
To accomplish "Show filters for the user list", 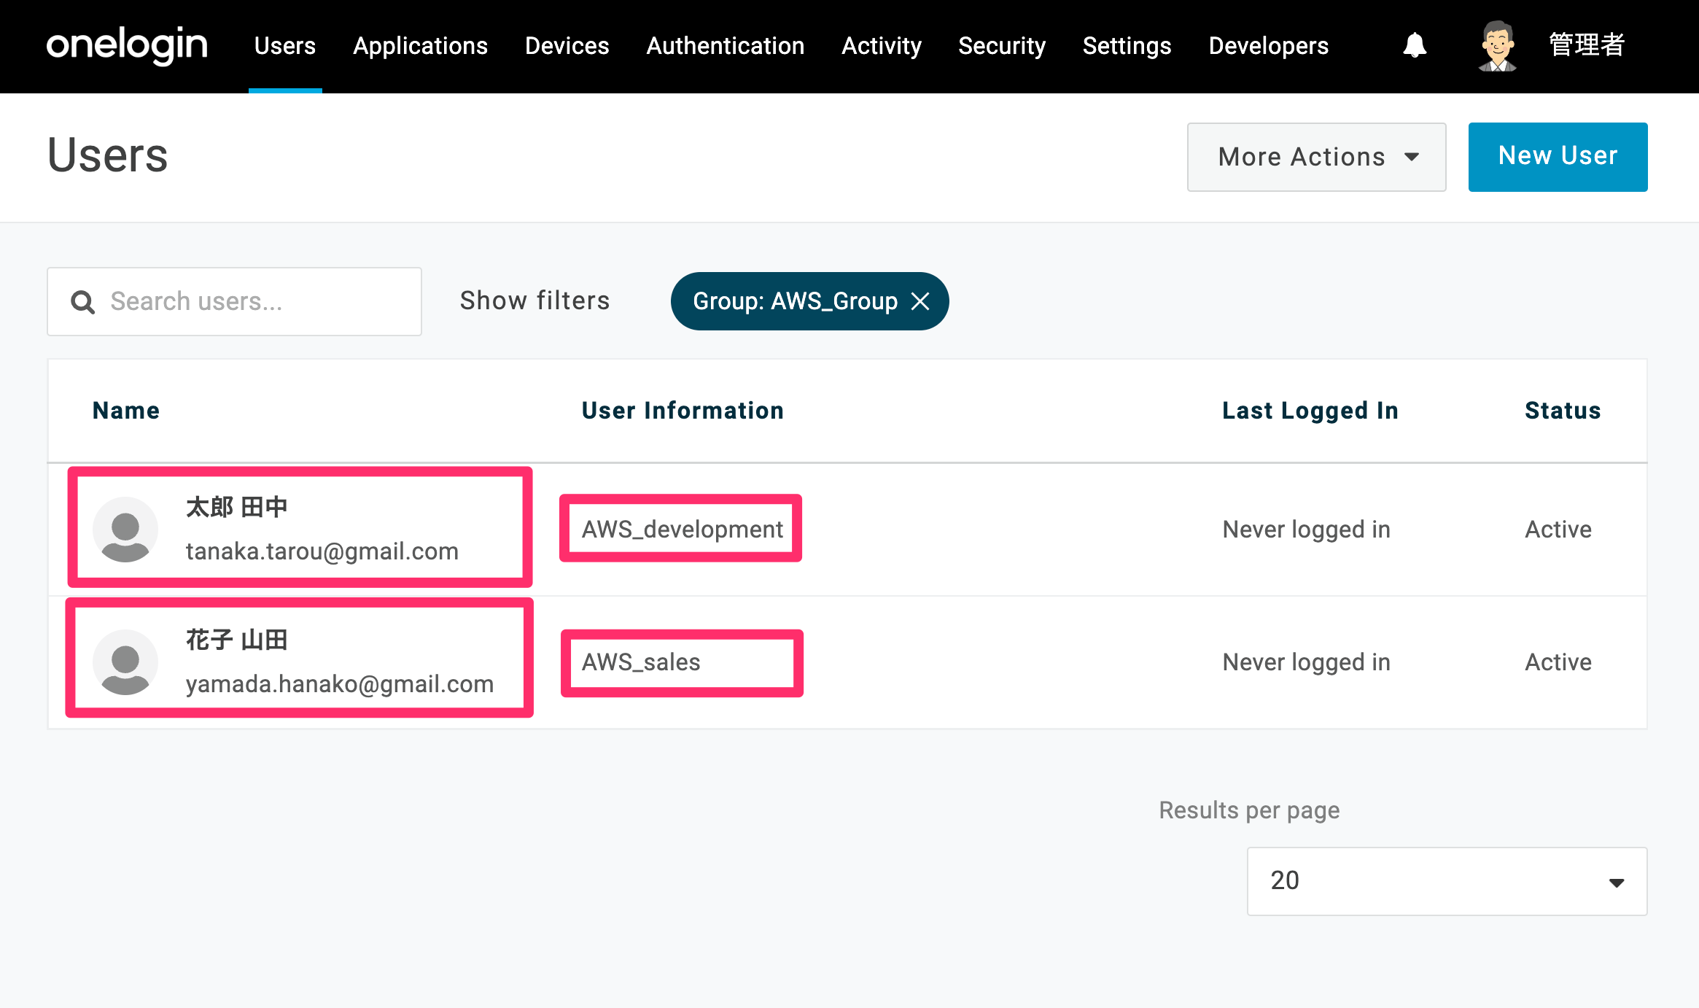I will [x=534, y=301].
